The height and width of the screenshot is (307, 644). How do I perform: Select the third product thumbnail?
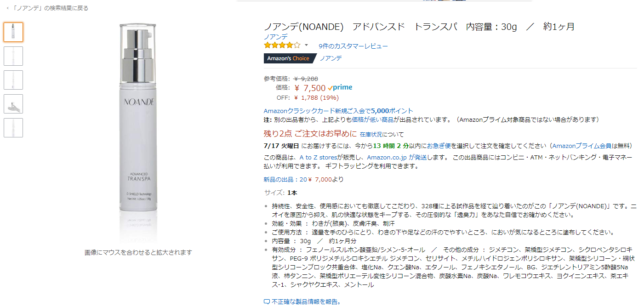pos(13,80)
